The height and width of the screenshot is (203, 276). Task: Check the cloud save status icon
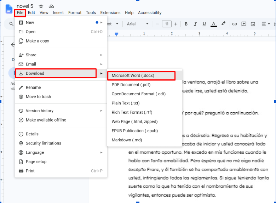pos(51,6)
